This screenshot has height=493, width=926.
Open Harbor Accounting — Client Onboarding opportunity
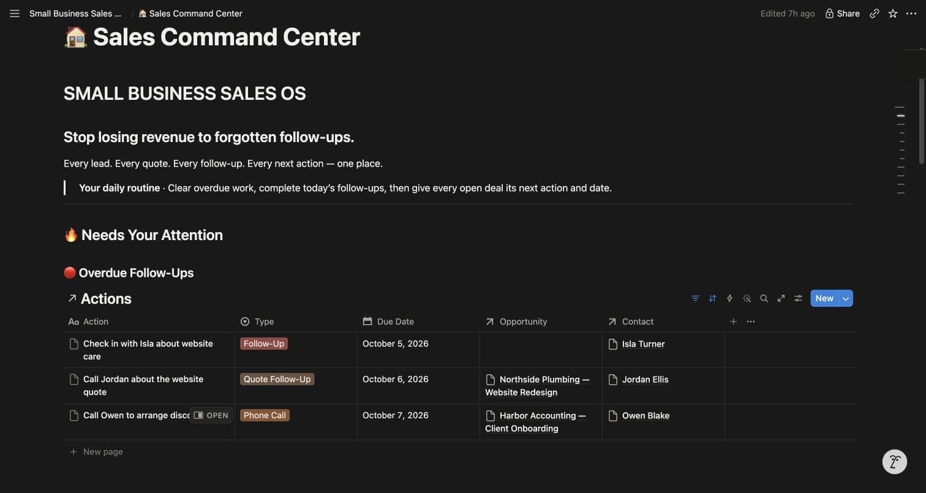(x=535, y=422)
